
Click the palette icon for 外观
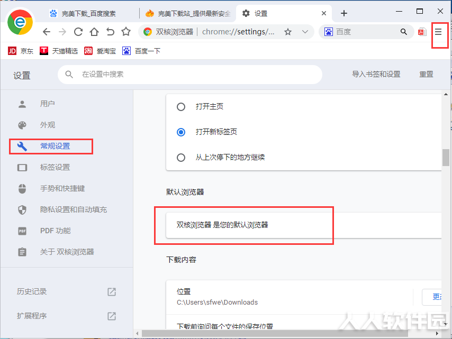point(22,125)
